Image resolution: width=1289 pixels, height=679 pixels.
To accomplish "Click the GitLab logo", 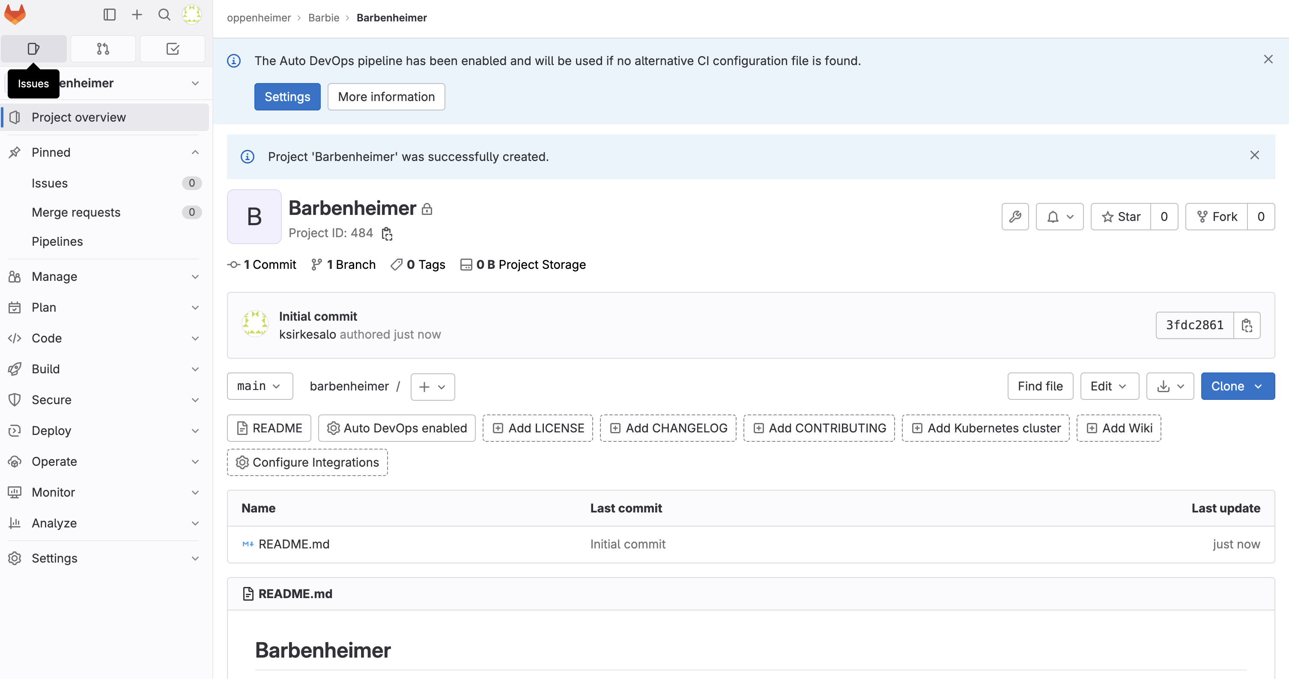I will [x=15, y=15].
